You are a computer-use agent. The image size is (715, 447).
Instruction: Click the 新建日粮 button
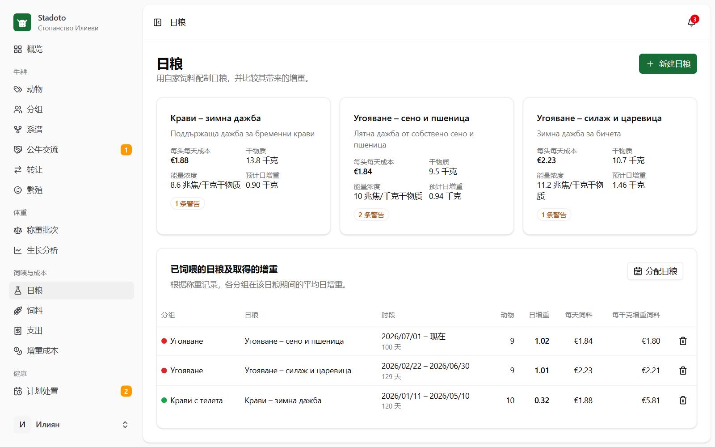coord(668,64)
